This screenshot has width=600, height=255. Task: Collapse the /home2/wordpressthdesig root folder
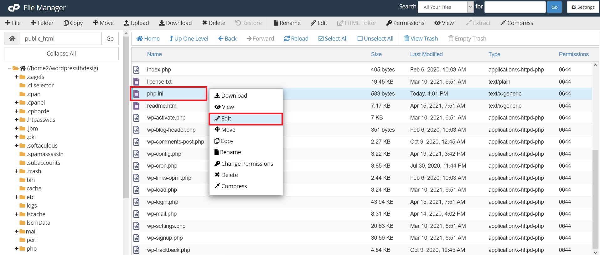(x=10, y=68)
